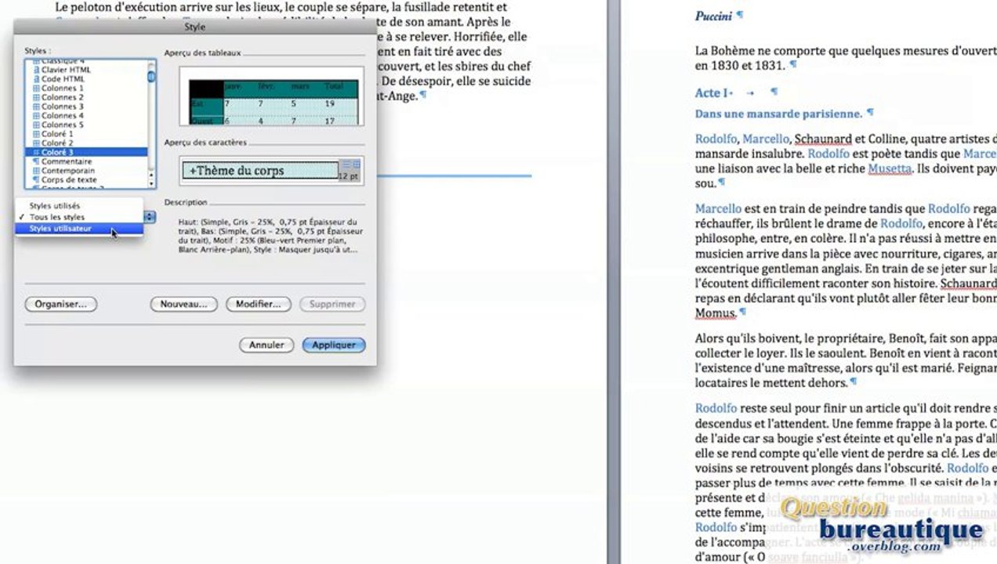Select the highlighted 'Coloré 3' style
The height and width of the screenshot is (564, 997).
pyautogui.click(x=86, y=152)
